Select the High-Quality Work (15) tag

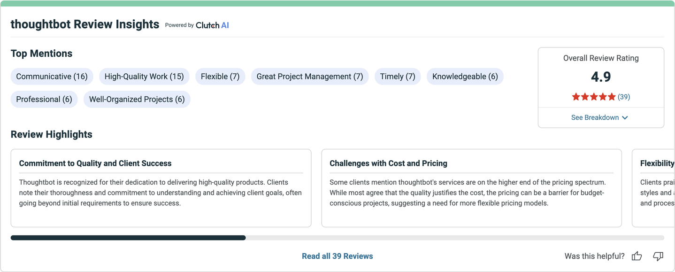pos(144,77)
